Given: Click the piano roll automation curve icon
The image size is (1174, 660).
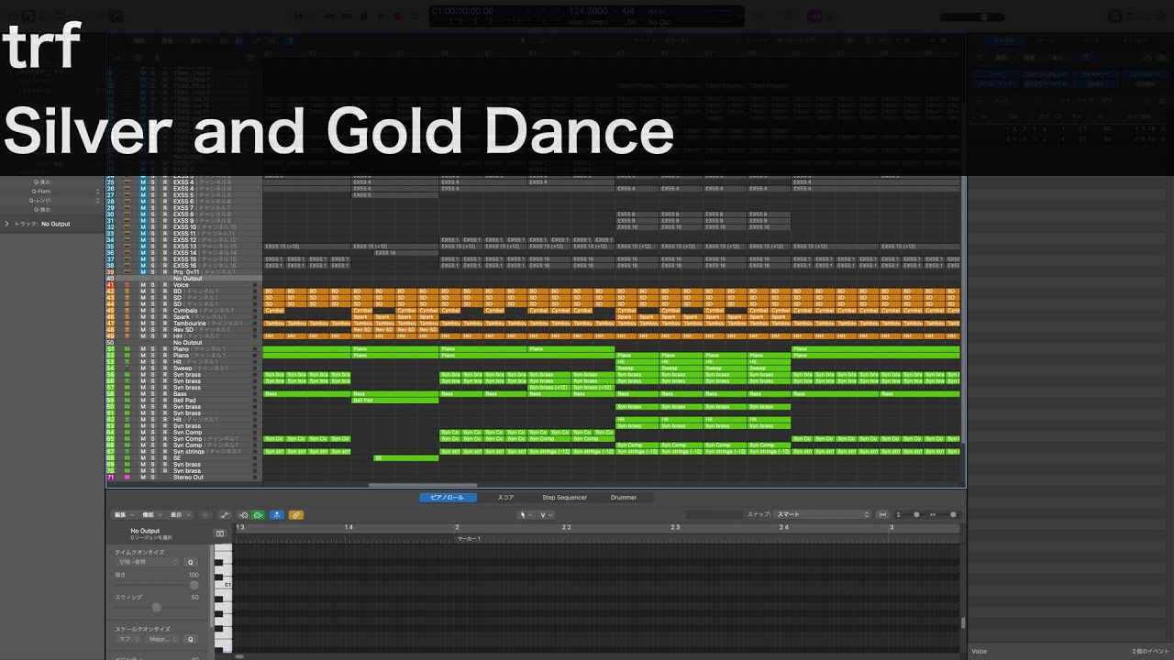Looking at the screenshot, I should pos(225,515).
